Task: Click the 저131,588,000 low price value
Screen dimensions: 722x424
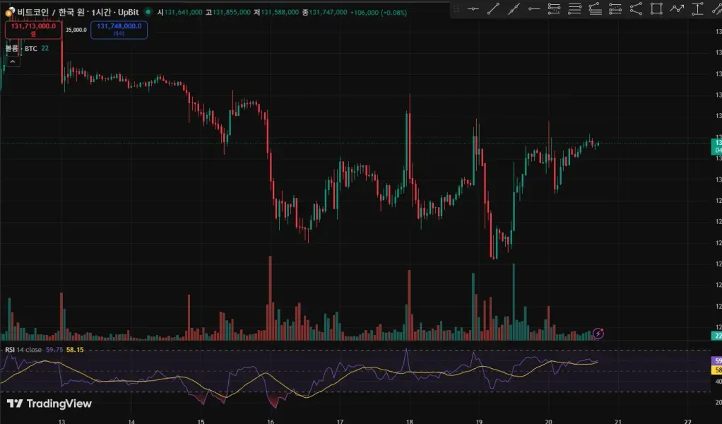Action: pyautogui.click(x=276, y=13)
